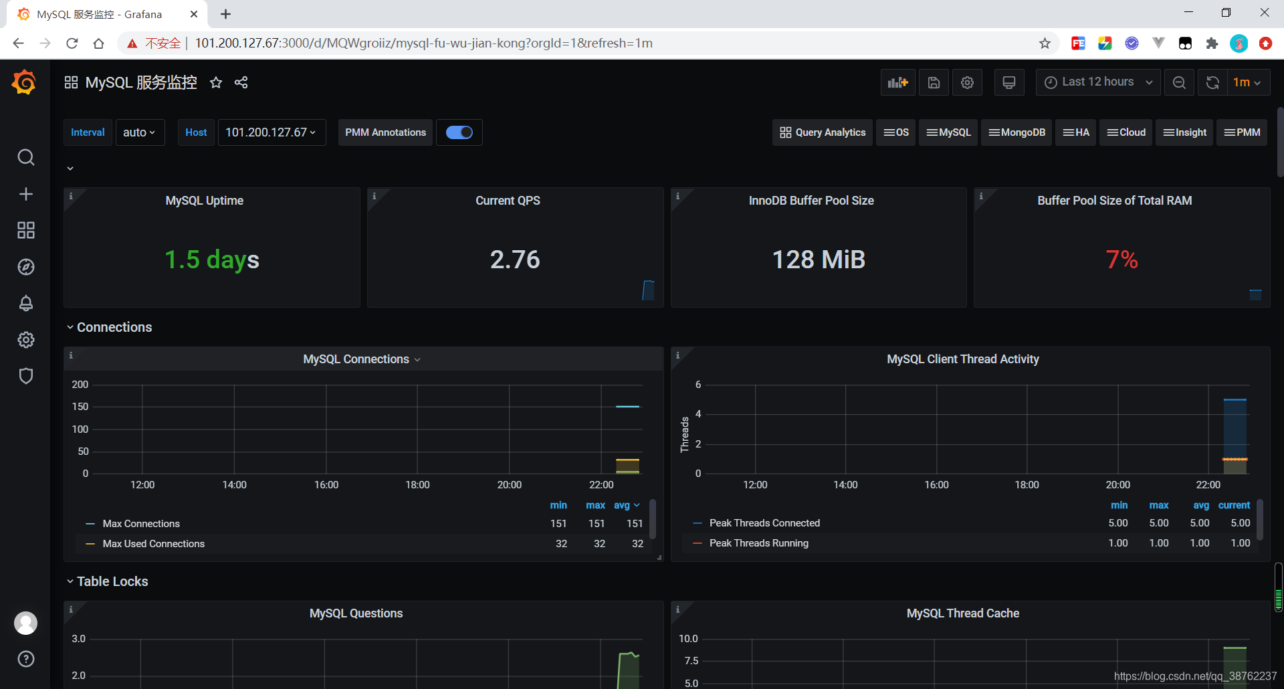The height and width of the screenshot is (689, 1284).
Task: Toggle the Peak Threads Connected series
Action: point(764,523)
